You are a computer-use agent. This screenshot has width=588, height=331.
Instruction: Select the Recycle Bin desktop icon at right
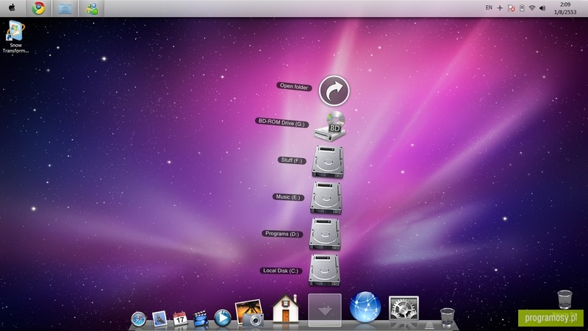564,300
